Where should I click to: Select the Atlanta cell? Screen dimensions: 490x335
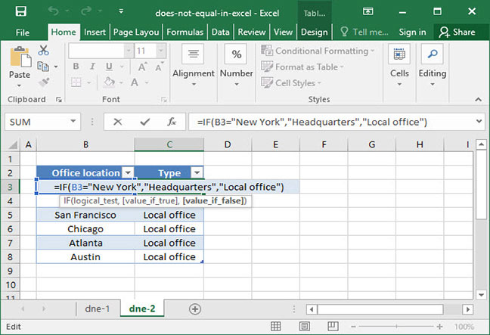tap(85, 243)
